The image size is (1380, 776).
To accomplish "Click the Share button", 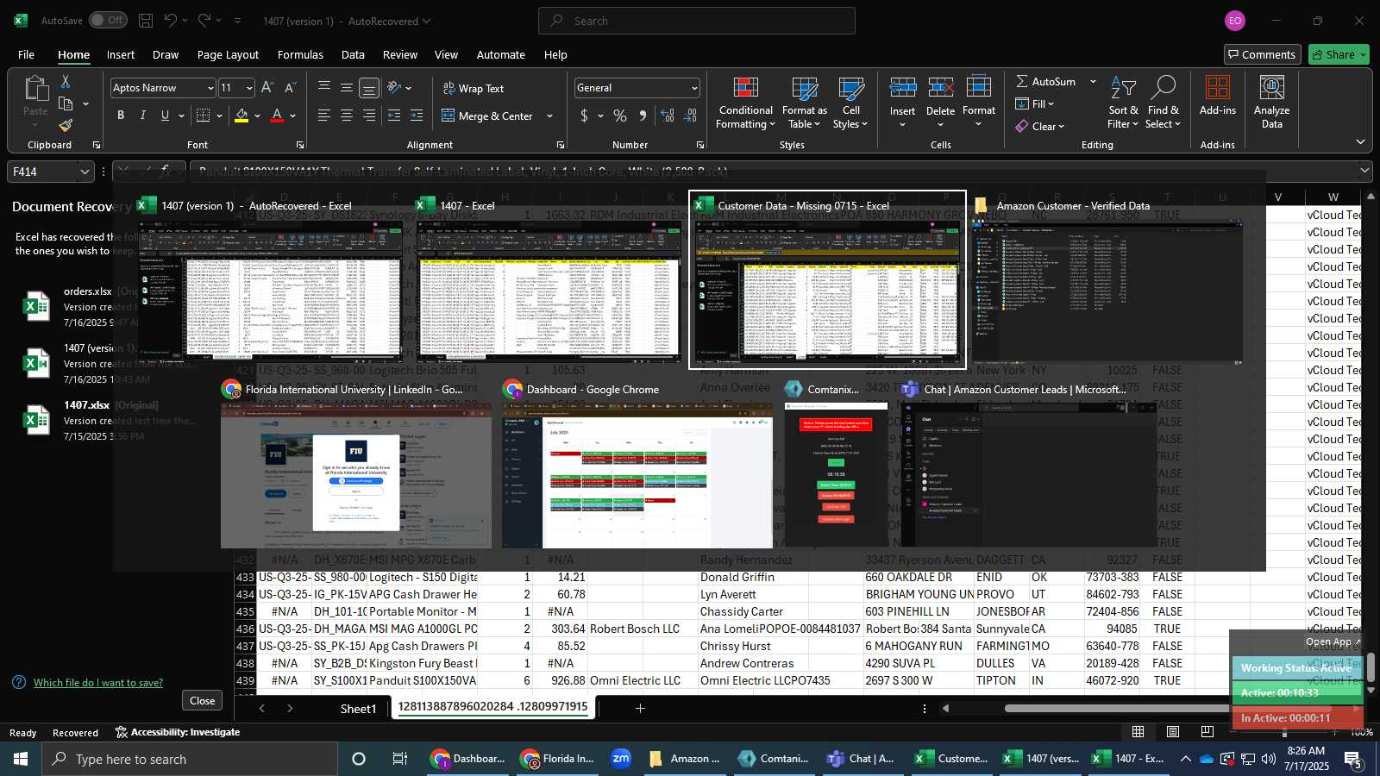I will 1339,54.
